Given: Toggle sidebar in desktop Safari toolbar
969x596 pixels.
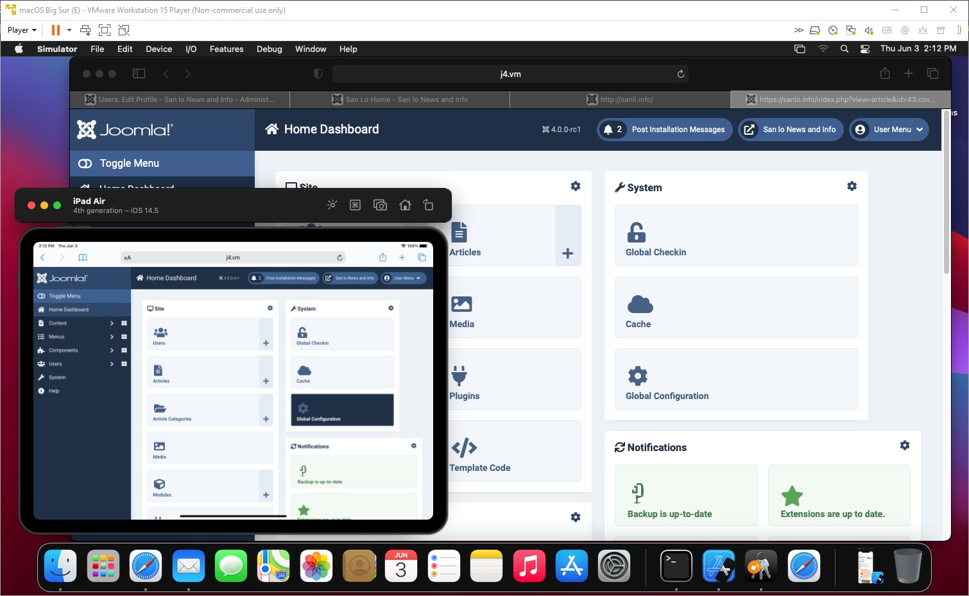Looking at the screenshot, I should point(139,74).
